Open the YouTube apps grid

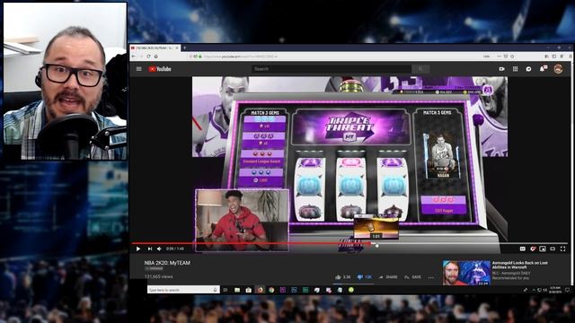click(x=515, y=69)
